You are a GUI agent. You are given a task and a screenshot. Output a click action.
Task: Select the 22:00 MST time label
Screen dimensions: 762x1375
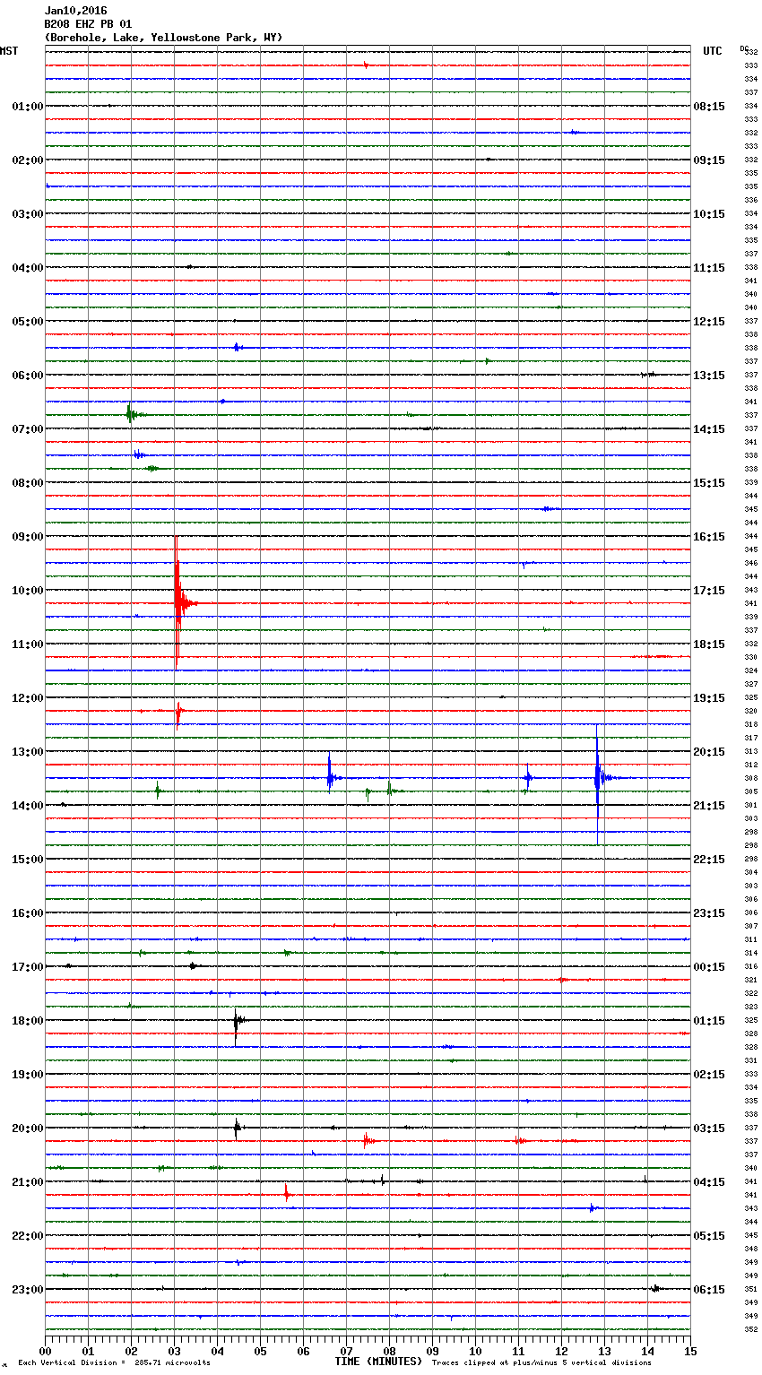28,1236
